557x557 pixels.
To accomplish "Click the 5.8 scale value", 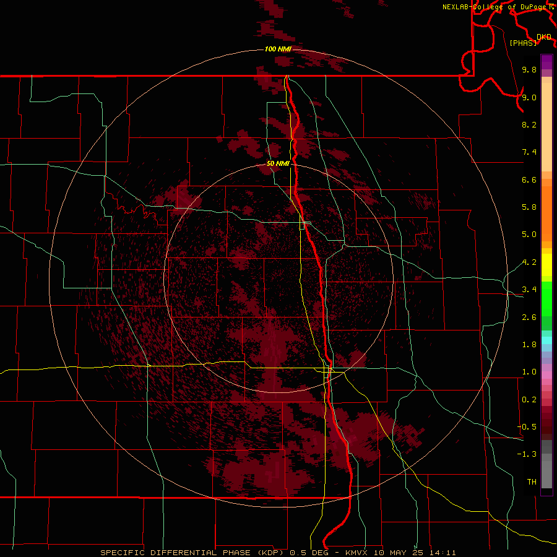I will click(529, 207).
